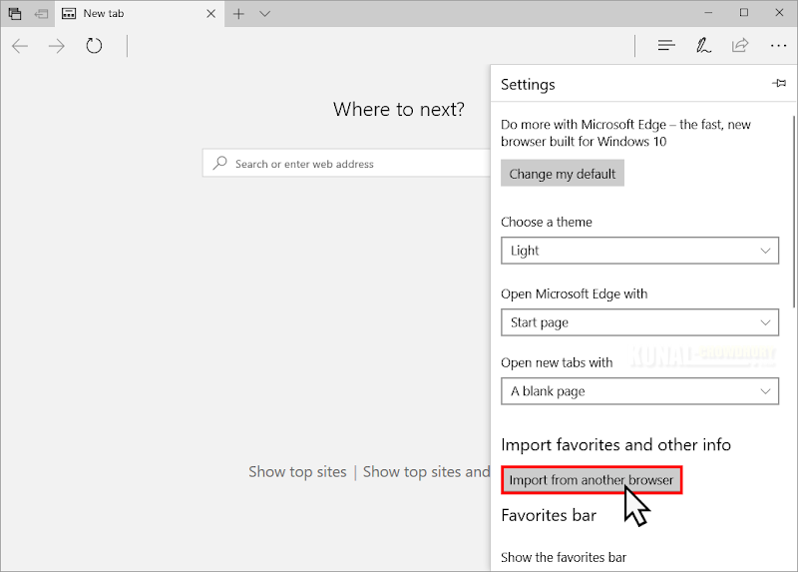Click the Favorites bar heading

tap(549, 515)
